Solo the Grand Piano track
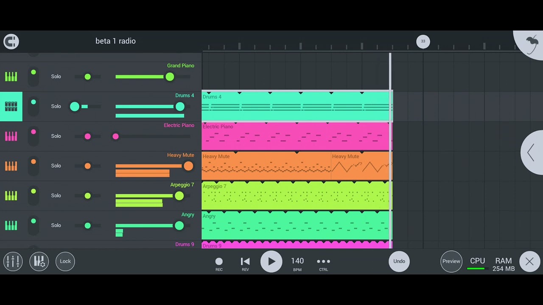The width and height of the screenshot is (543, 305). click(56, 77)
